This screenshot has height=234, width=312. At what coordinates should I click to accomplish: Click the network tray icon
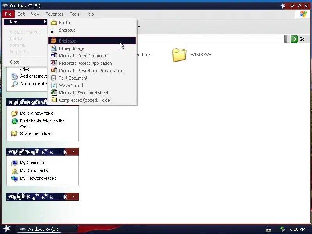click(x=282, y=229)
